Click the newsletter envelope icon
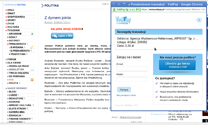 pyautogui.click(x=32, y=70)
